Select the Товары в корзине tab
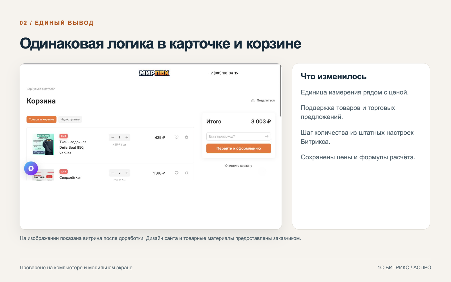 (x=41, y=119)
